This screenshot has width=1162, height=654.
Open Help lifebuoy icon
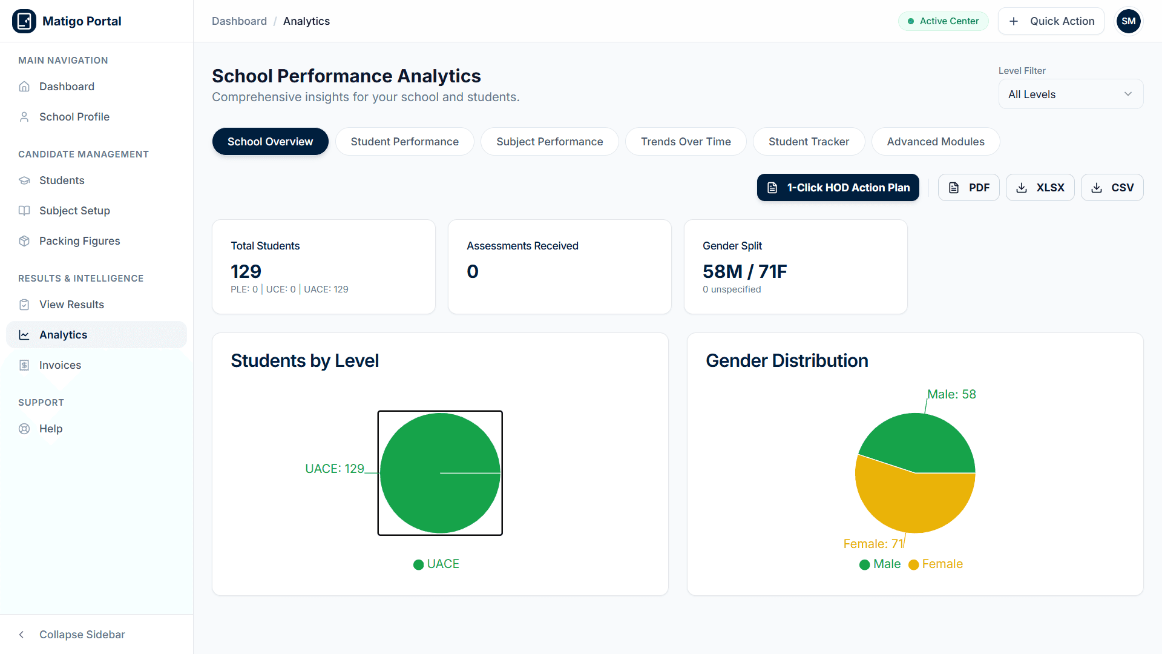point(24,429)
